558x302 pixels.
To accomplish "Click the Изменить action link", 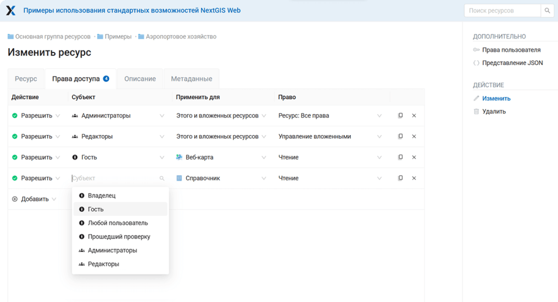I will (x=496, y=99).
